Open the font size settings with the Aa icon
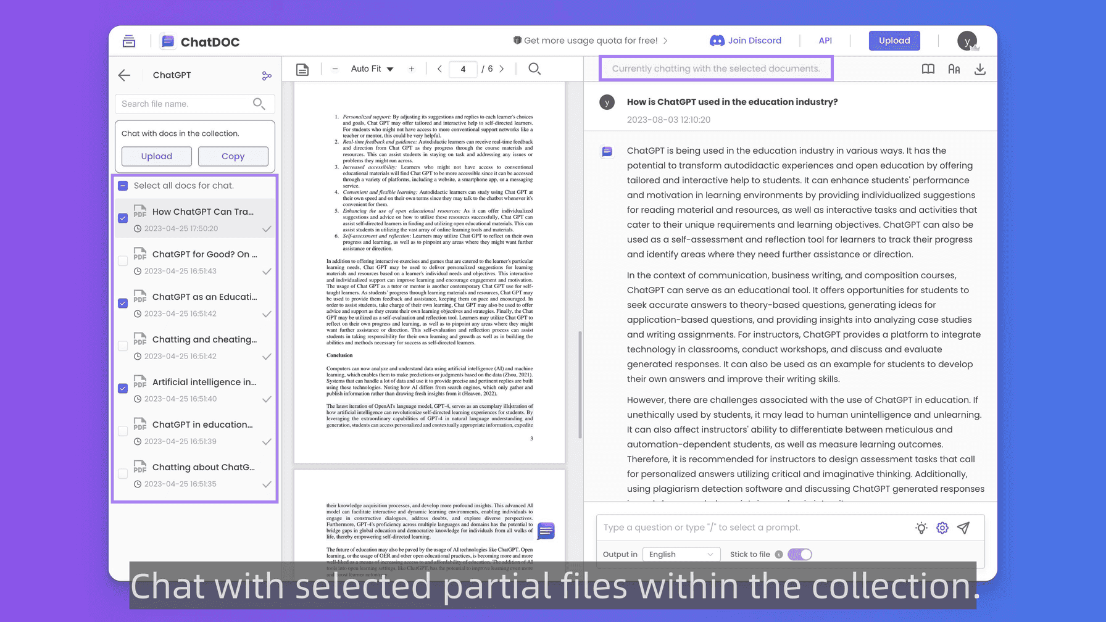Viewport: 1106px width, 622px height. (954, 69)
